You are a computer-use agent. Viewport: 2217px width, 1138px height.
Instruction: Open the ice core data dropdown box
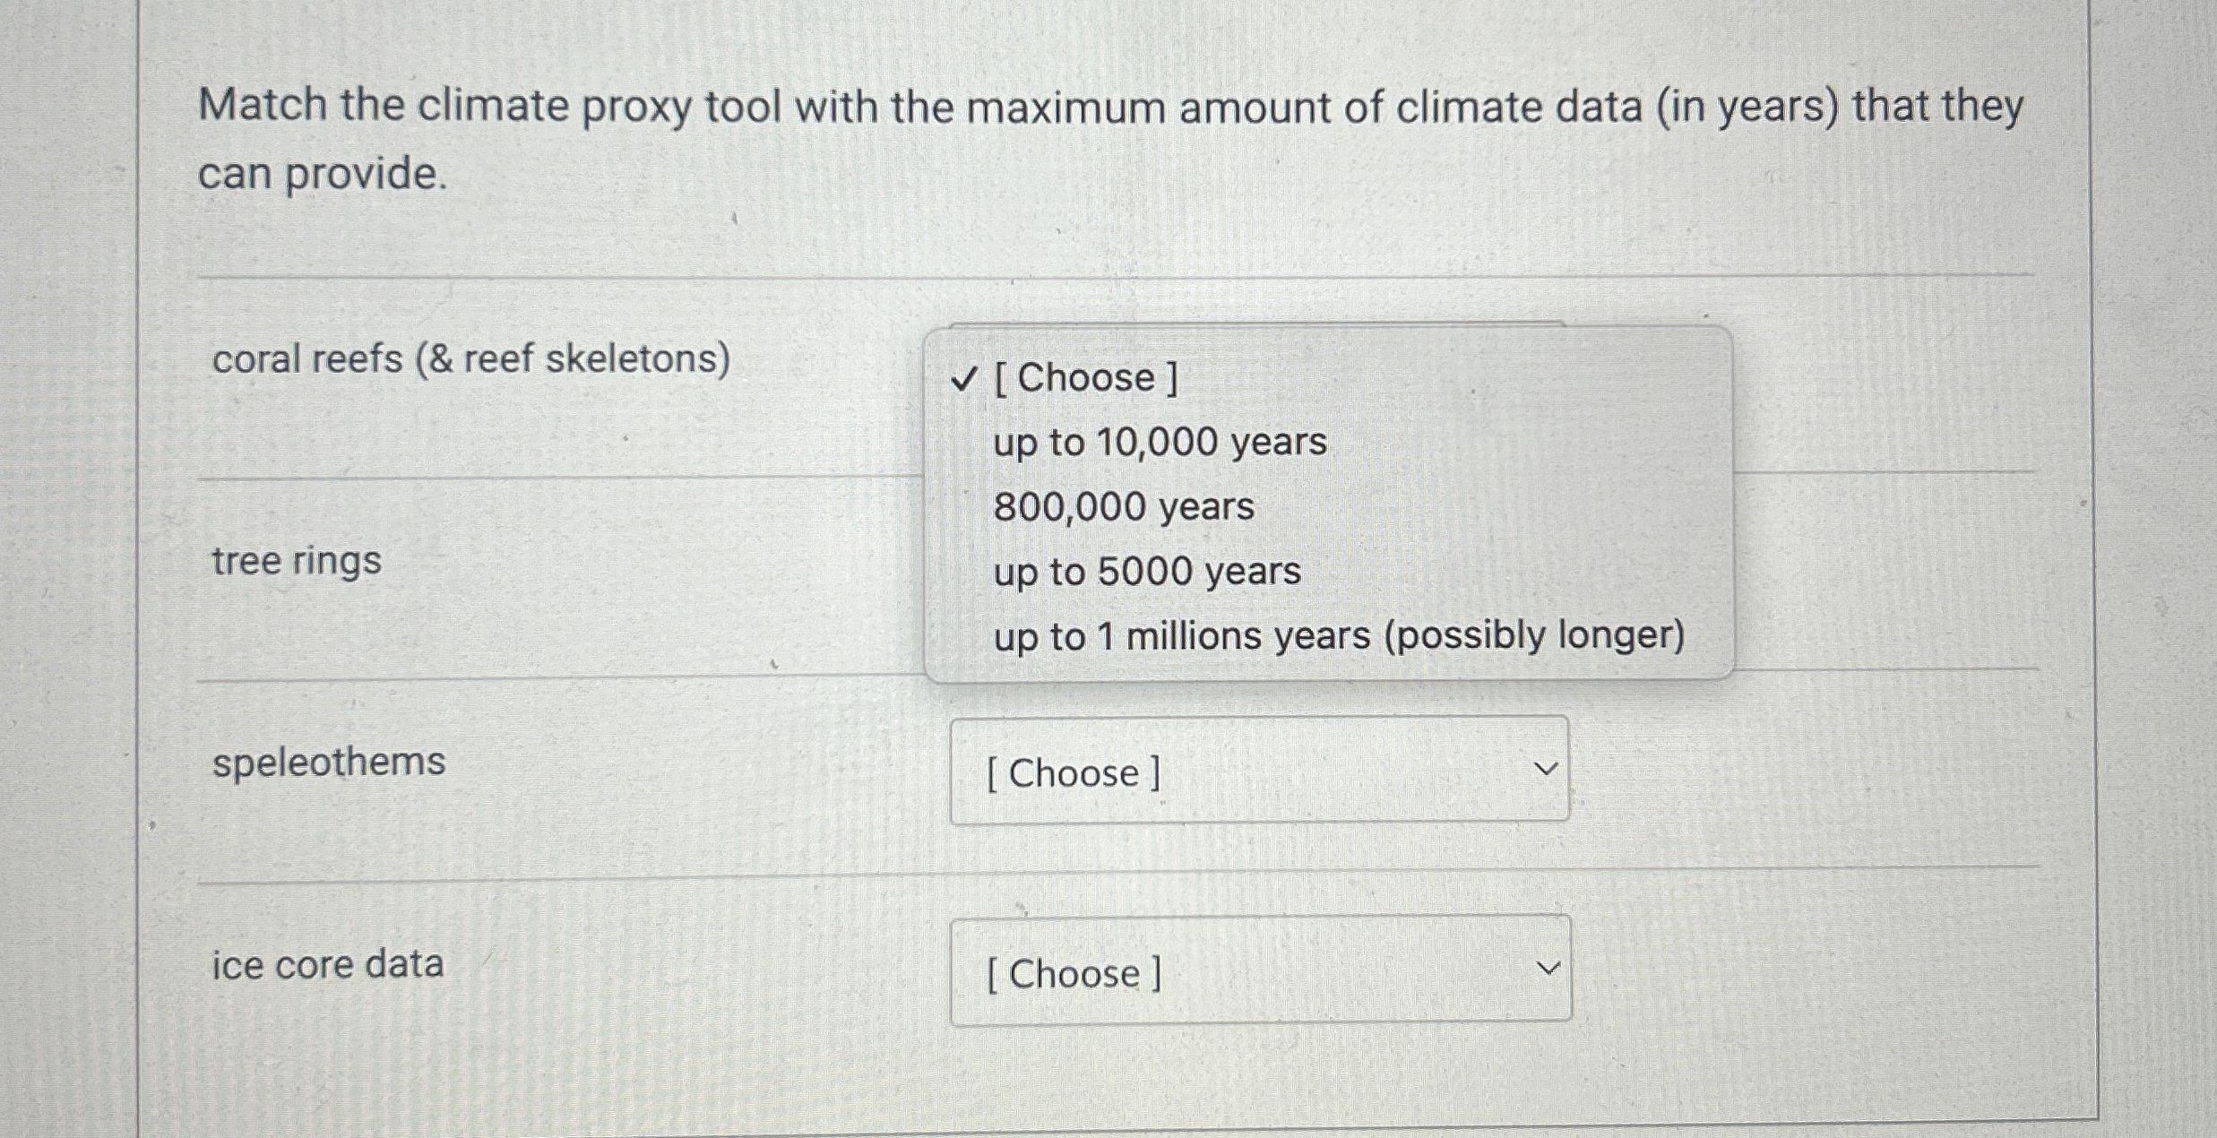click(x=1258, y=970)
